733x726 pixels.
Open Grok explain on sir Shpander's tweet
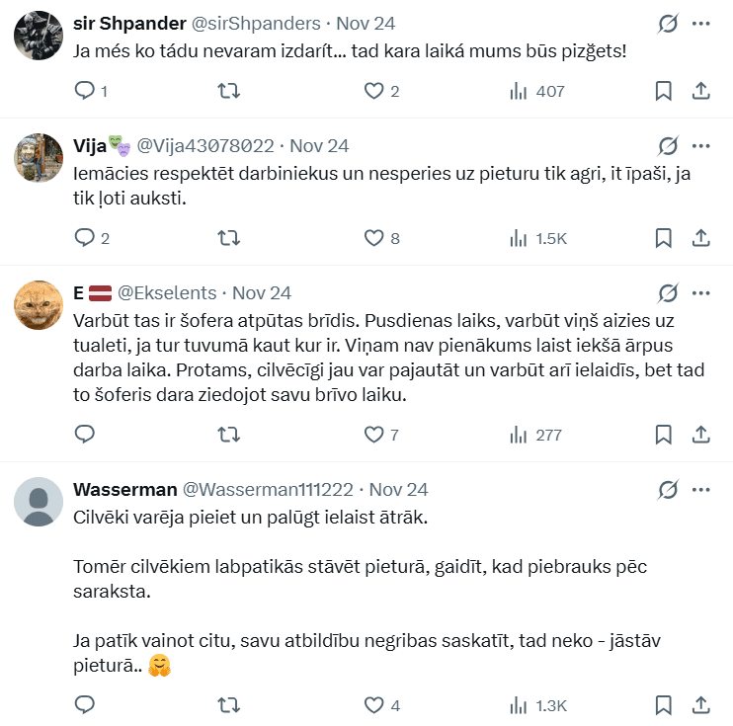pos(668,24)
